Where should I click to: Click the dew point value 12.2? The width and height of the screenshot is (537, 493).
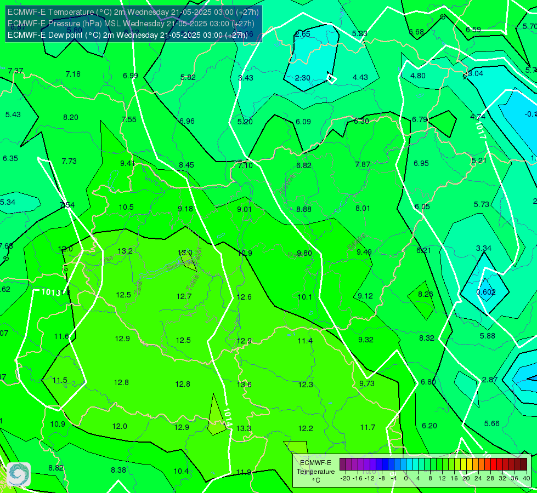tap(306, 428)
